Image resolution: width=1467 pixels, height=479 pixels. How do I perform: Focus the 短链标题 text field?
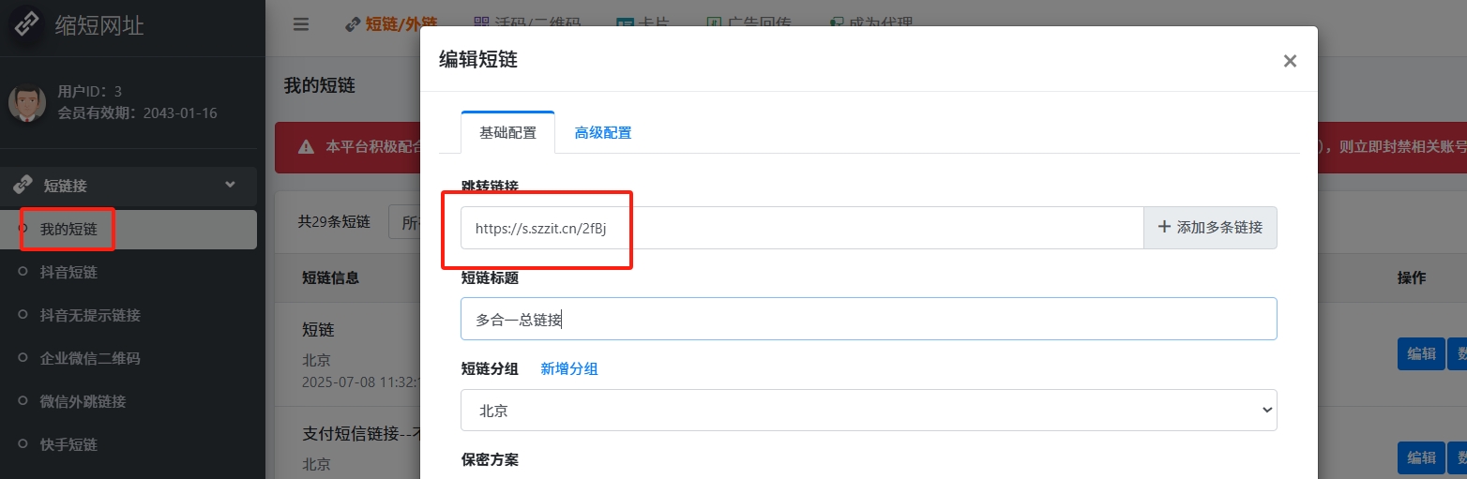coord(869,320)
